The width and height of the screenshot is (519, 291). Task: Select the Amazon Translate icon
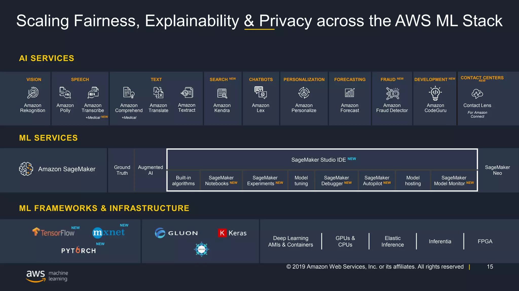coord(158,93)
